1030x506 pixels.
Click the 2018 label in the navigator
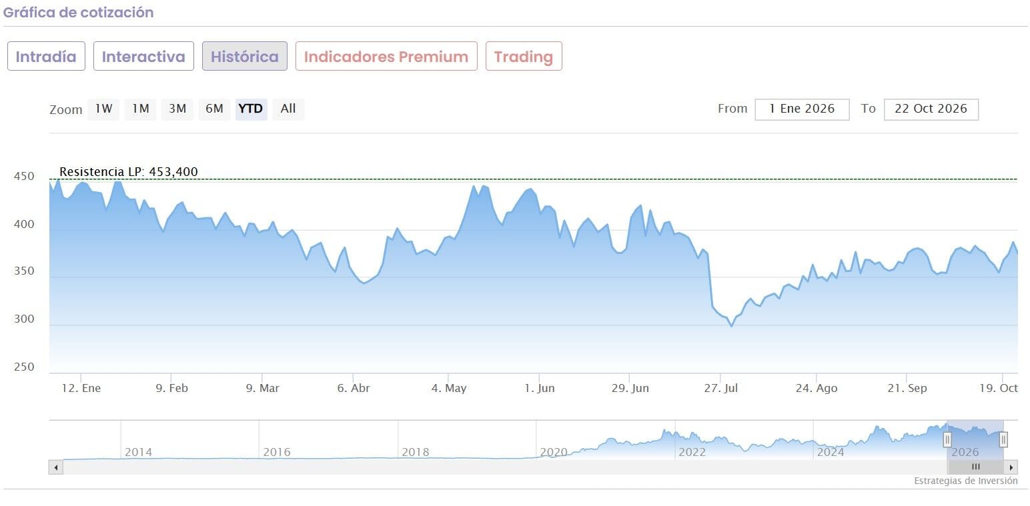pos(415,452)
